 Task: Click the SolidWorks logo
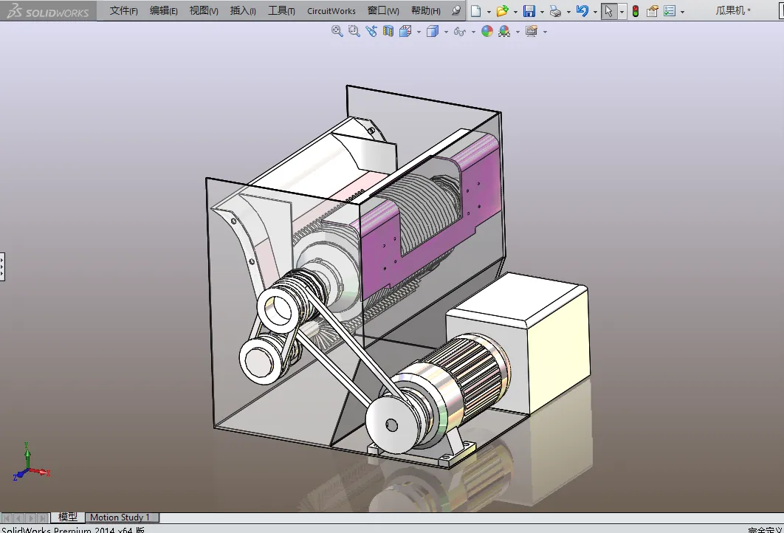tap(48, 10)
